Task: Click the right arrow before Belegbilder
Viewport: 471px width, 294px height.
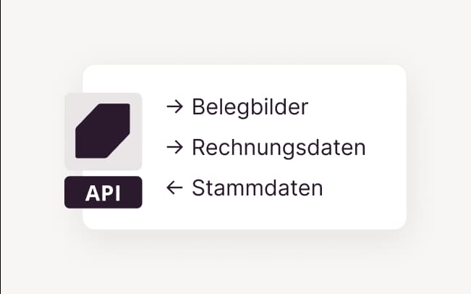Action: 174,107
